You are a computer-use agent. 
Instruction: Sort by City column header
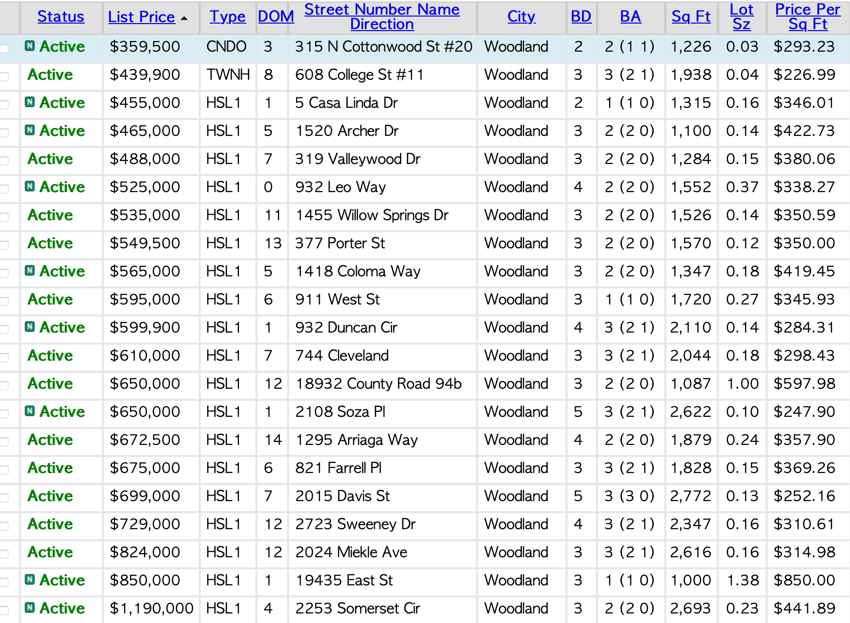point(521,17)
